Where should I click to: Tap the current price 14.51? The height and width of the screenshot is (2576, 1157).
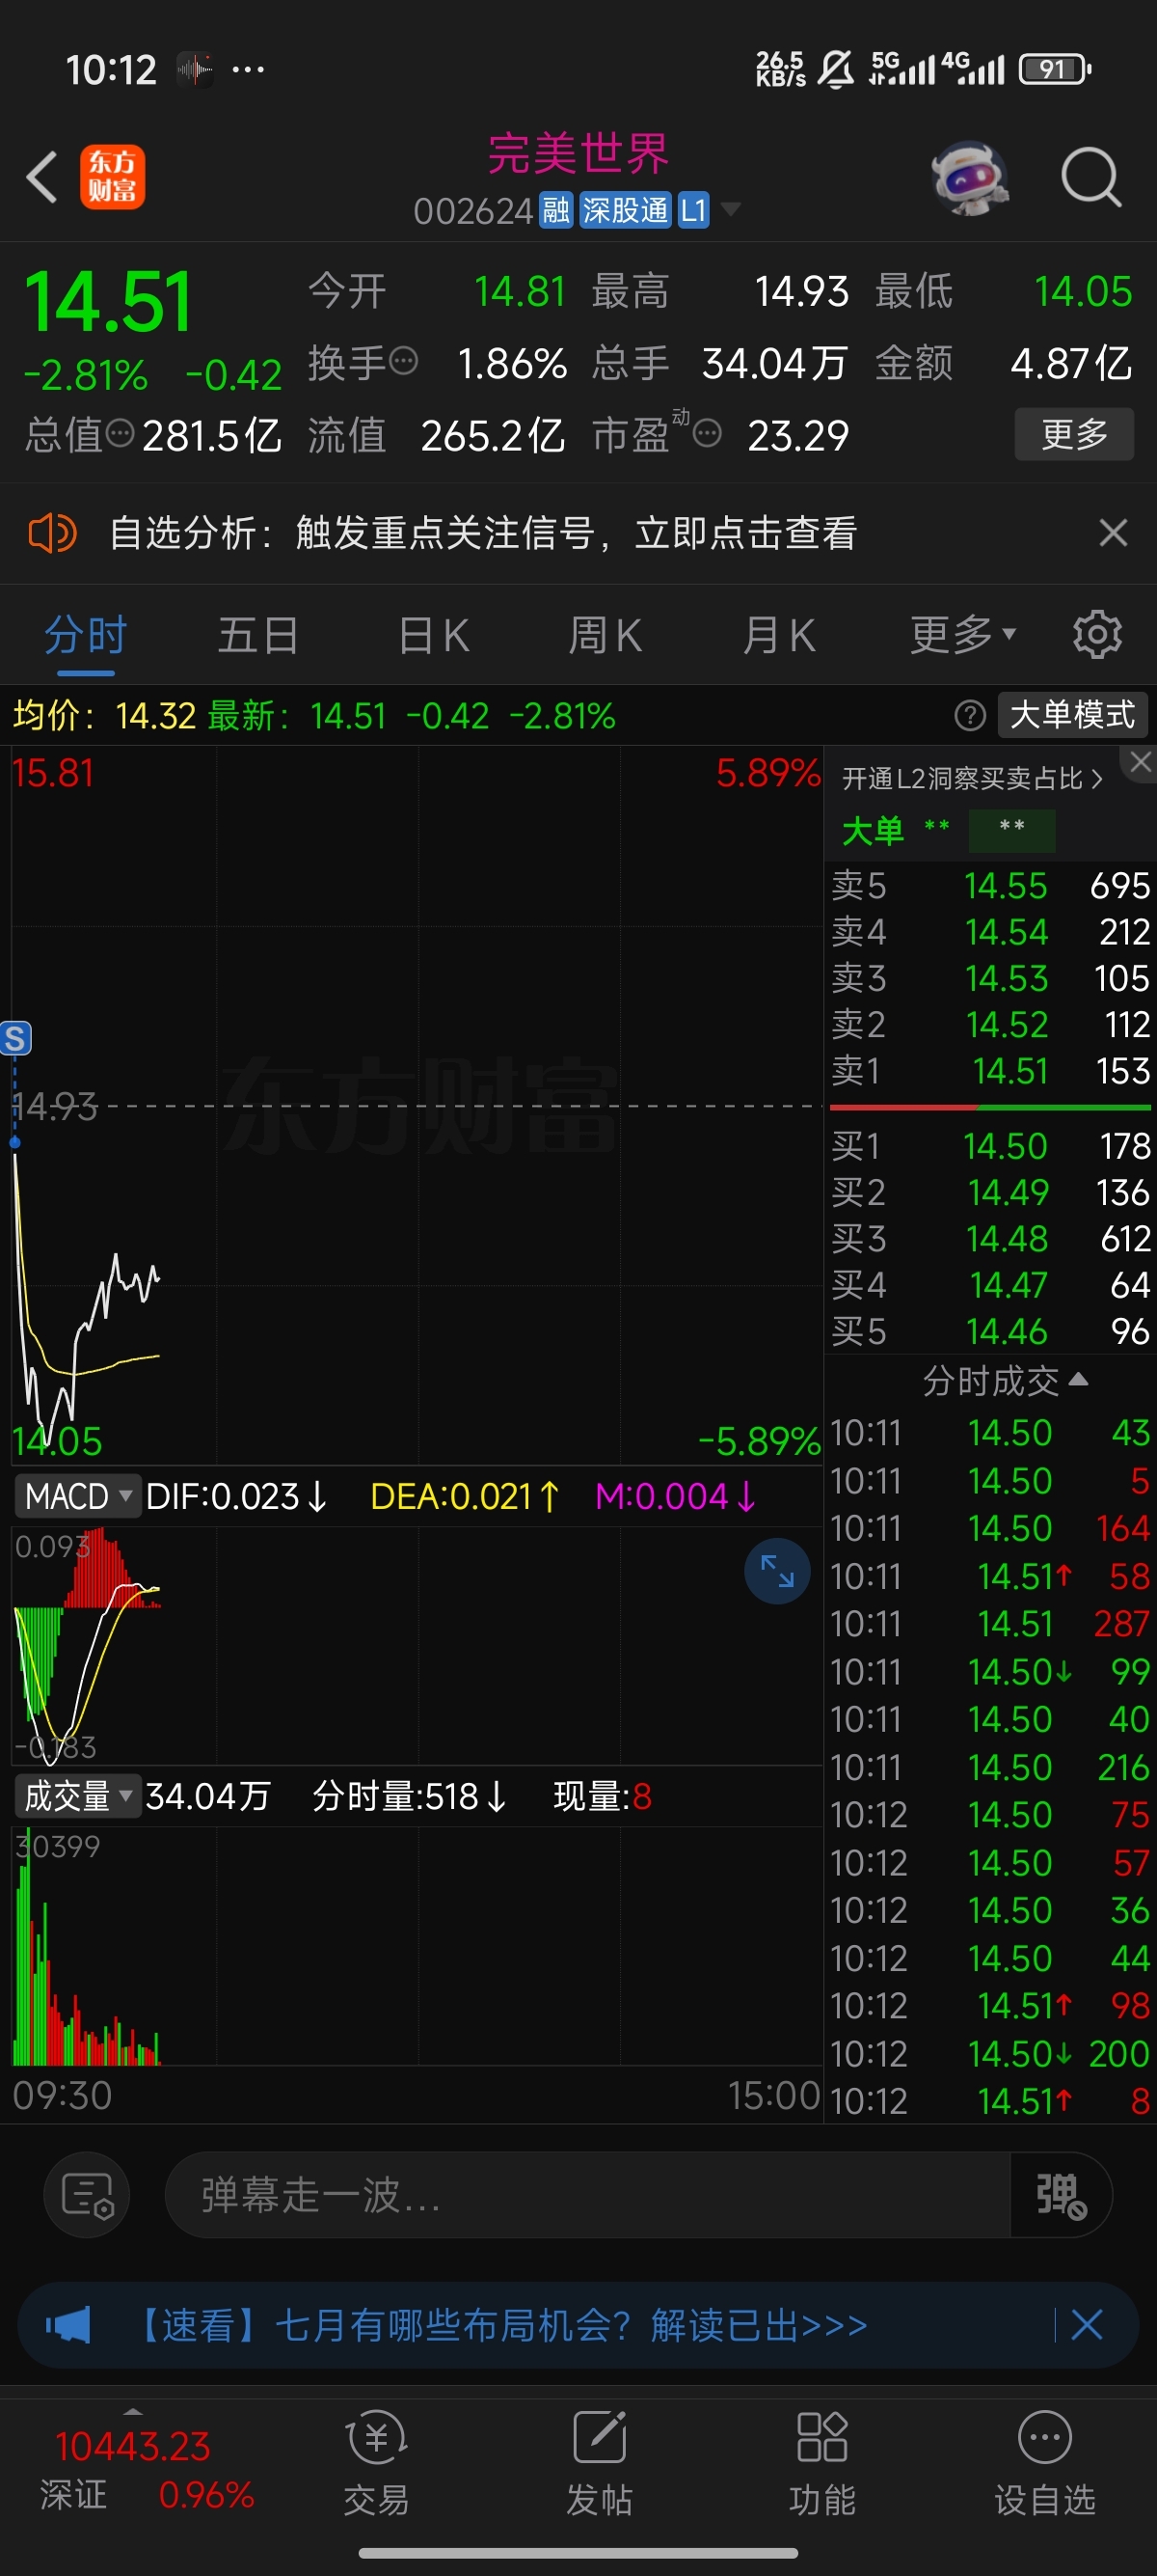[x=108, y=303]
